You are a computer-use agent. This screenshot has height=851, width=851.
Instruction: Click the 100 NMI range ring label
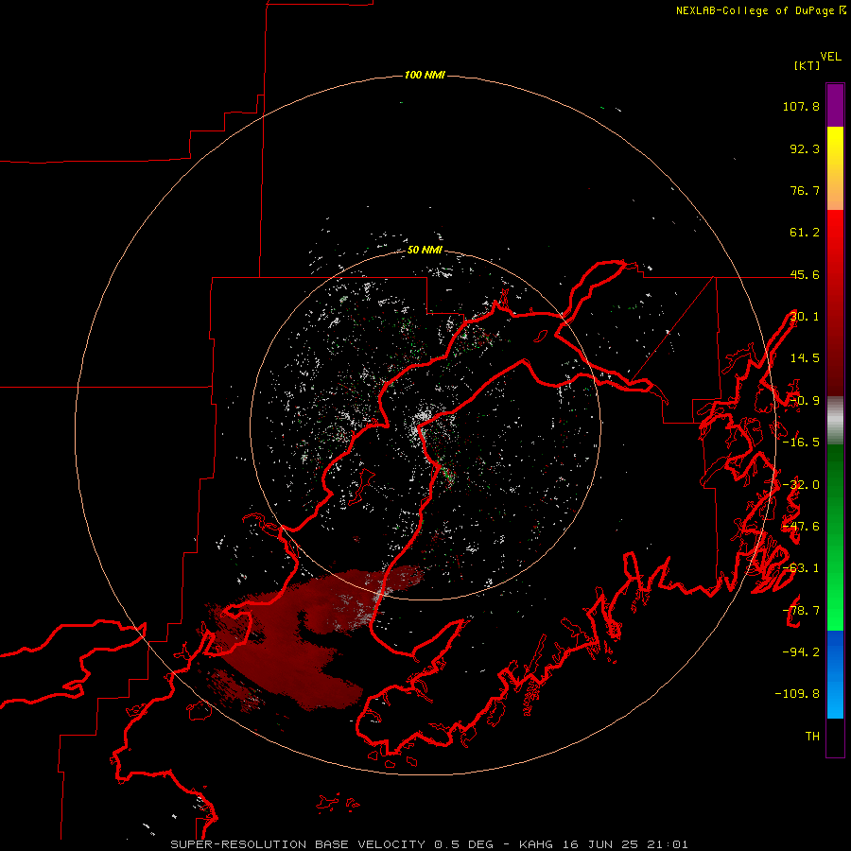[x=425, y=75]
